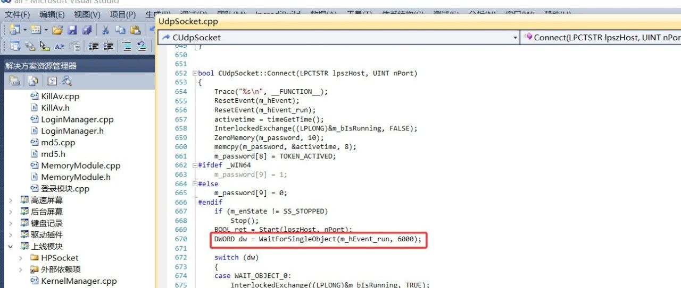This screenshot has height=288, width=681.
Task: Select MemoryModule.cpp file
Action: pyautogui.click(x=81, y=165)
